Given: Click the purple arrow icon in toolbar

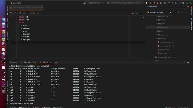Looking at the screenshot, I should [x=172, y=3].
